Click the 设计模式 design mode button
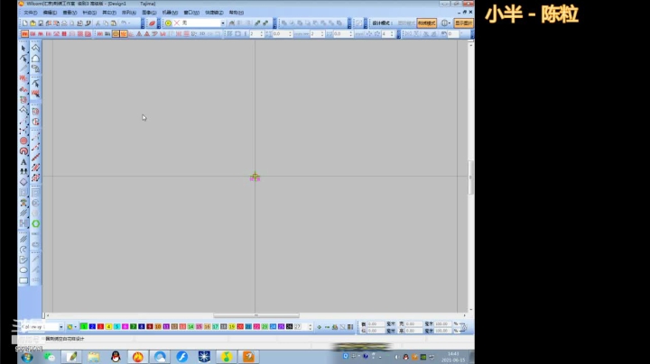The image size is (650, 364). 381,23
